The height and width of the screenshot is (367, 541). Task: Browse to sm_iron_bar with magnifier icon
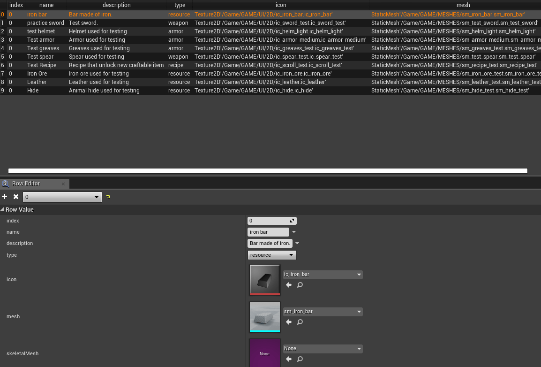coord(300,322)
